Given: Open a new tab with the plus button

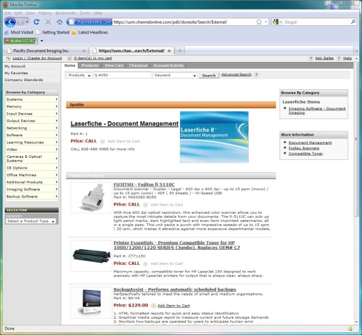Looking at the screenshot, I should (180, 50).
